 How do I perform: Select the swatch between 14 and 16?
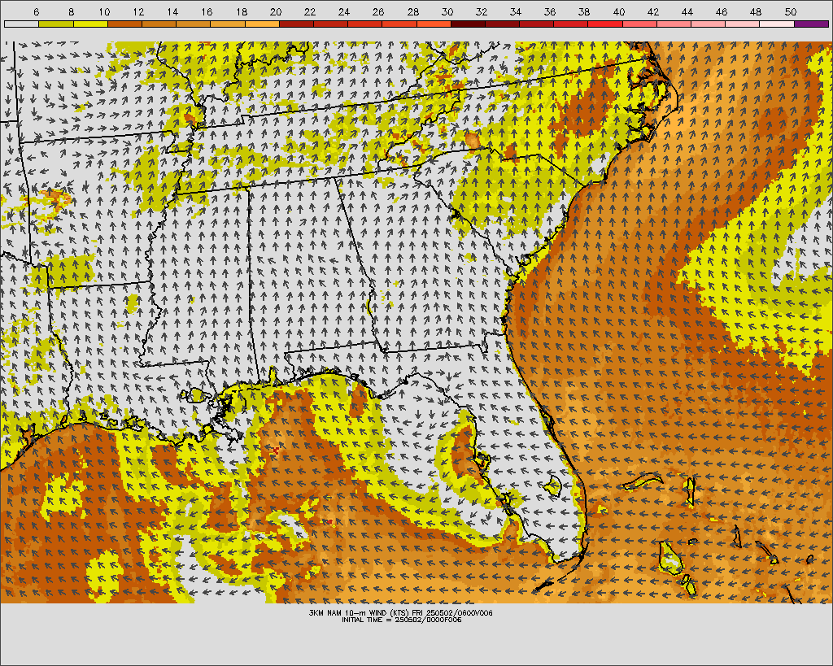coord(194,24)
